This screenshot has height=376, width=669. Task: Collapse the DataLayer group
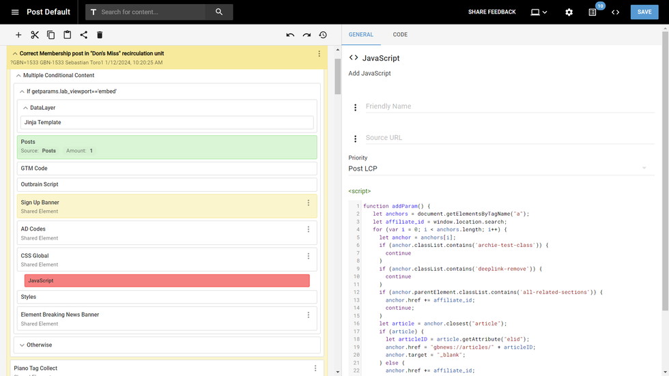pyautogui.click(x=25, y=108)
